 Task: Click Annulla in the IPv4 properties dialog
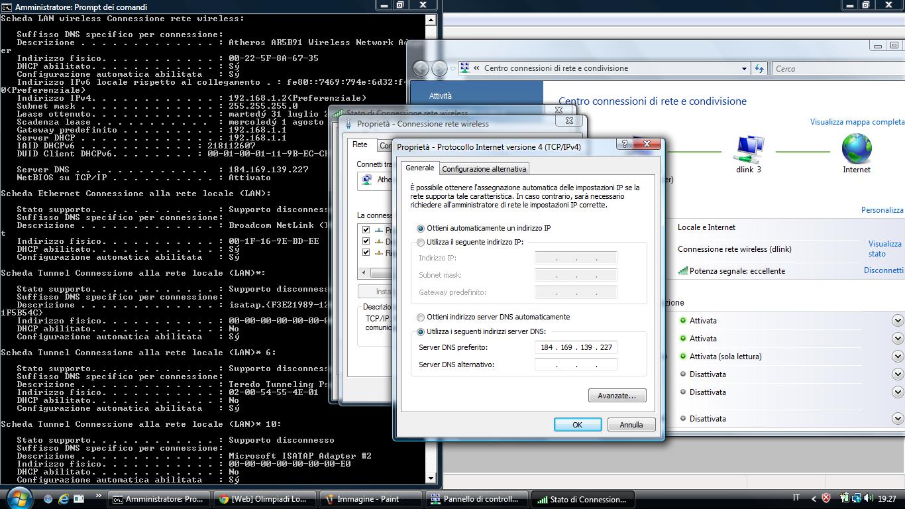(631, 425)
